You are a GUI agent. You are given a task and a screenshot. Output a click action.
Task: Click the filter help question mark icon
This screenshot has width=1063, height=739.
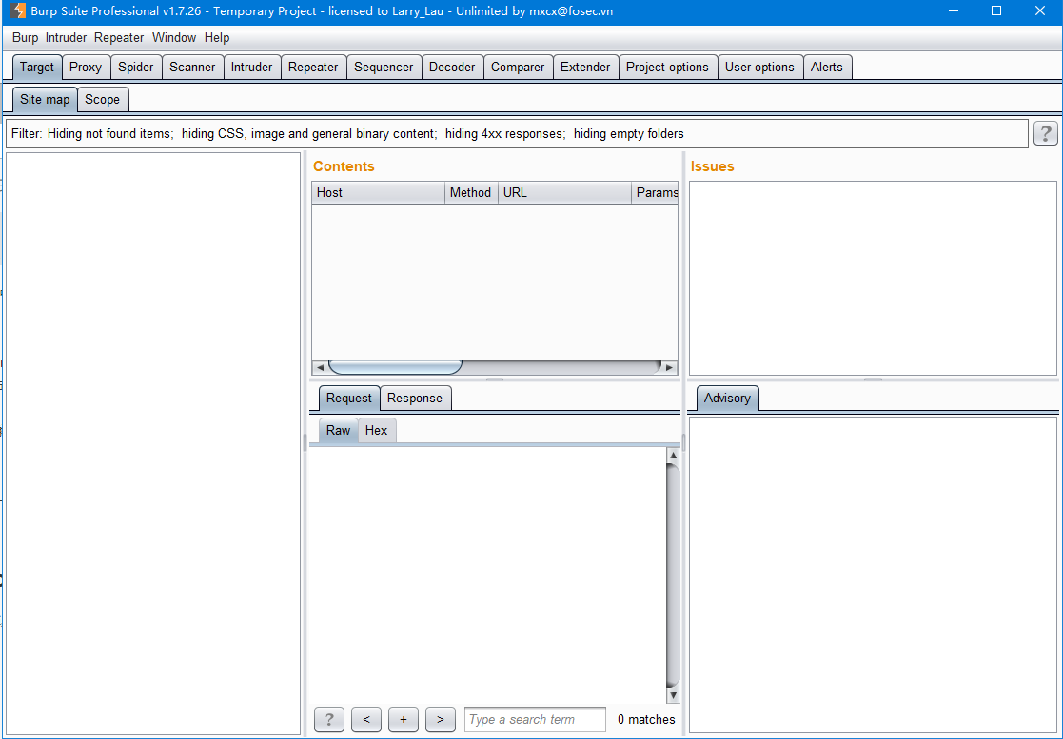pos(1045,133)
